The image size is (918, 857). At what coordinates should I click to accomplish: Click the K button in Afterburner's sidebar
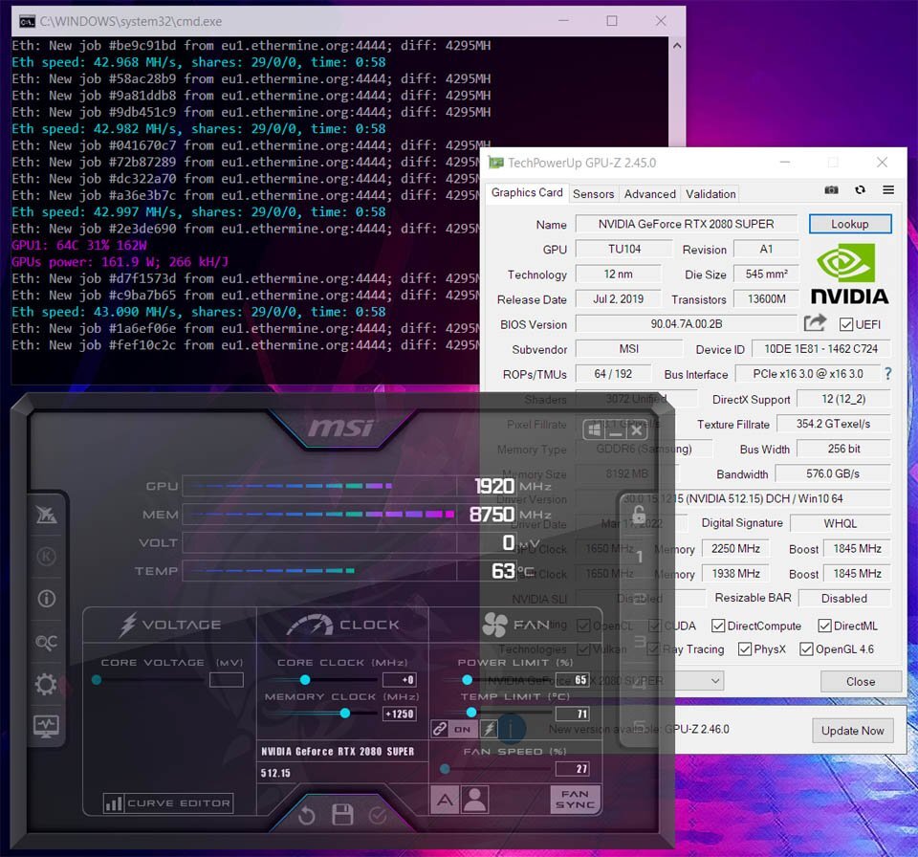pyautogui.click(x=46, y=556)
